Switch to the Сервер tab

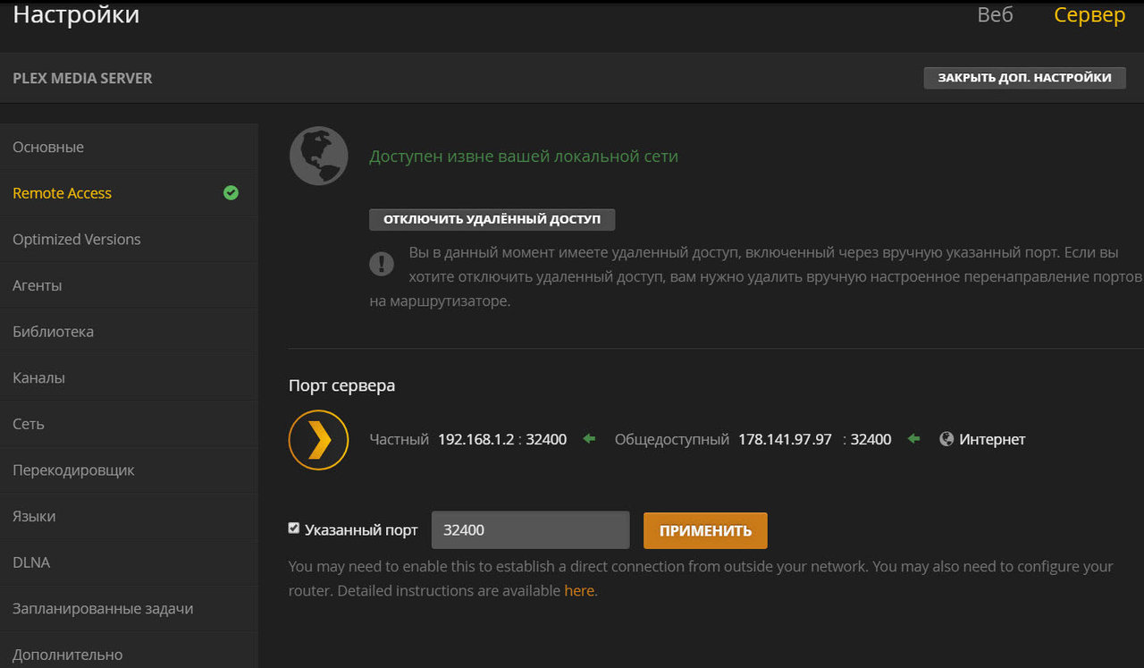pos(1089,15)
